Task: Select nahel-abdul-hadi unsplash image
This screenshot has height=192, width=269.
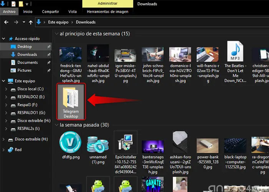Action: point(98,64)
